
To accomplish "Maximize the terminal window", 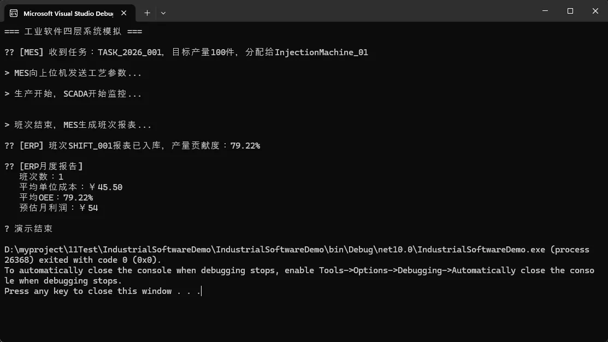I will pyautogui.click(x=570, y=11).
